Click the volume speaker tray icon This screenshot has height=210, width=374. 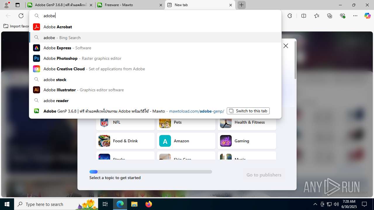coord(336,204)
